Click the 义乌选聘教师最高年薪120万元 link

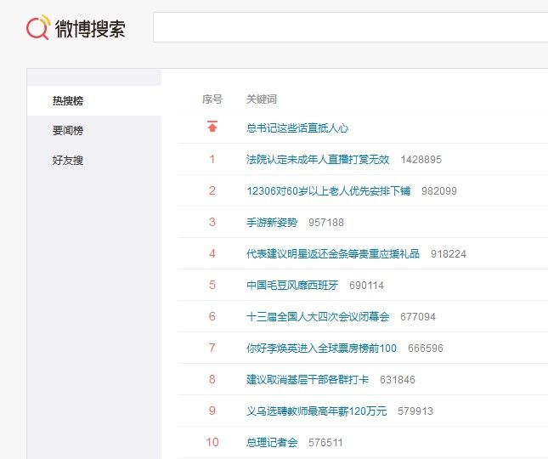pyautogui.click(x=316, y=411)
